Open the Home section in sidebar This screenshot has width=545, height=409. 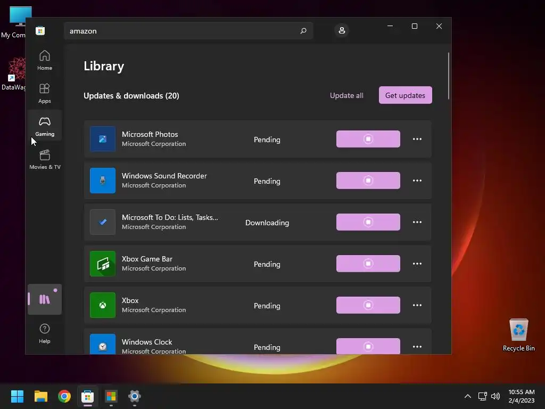coord(45,60)
